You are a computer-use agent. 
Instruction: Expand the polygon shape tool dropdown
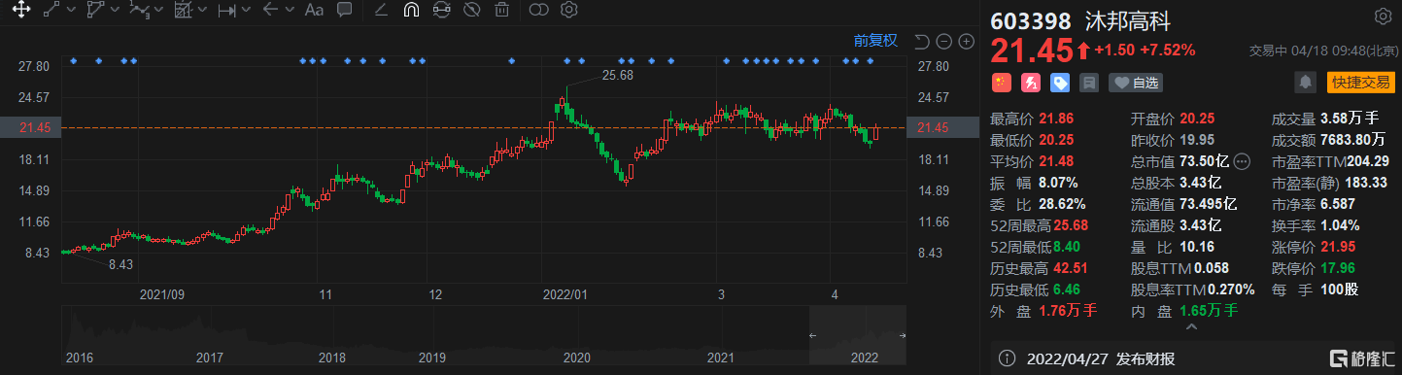coord(116,11)
